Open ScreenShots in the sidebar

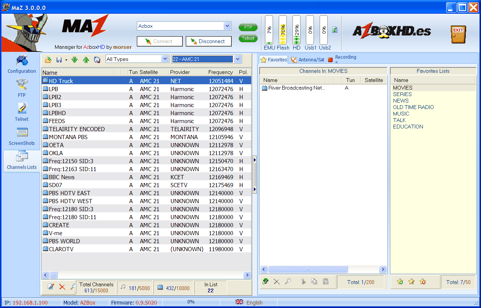(22, 136)
